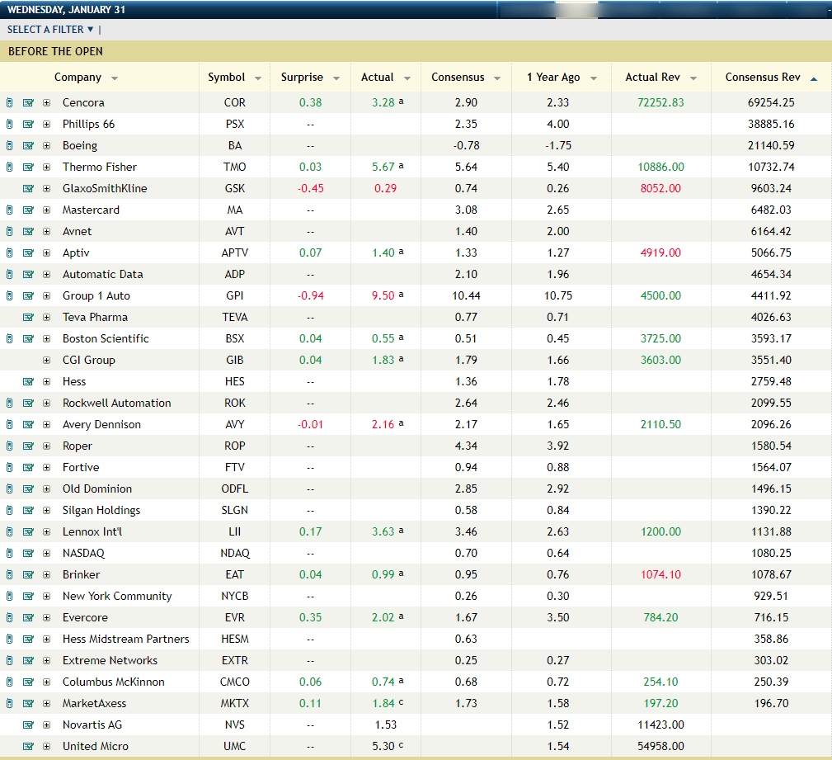Expand the Novartis AG row plus button
The width and height of the screenshot is (832, 760).
coord(47,725)
